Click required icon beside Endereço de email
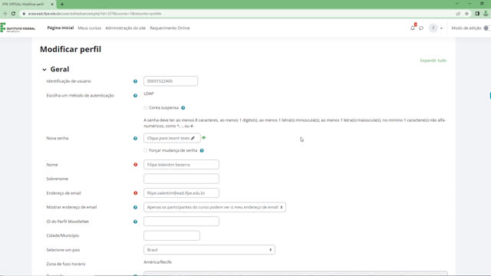The height and width of the screenshot is (276, 491). point(136,193)
